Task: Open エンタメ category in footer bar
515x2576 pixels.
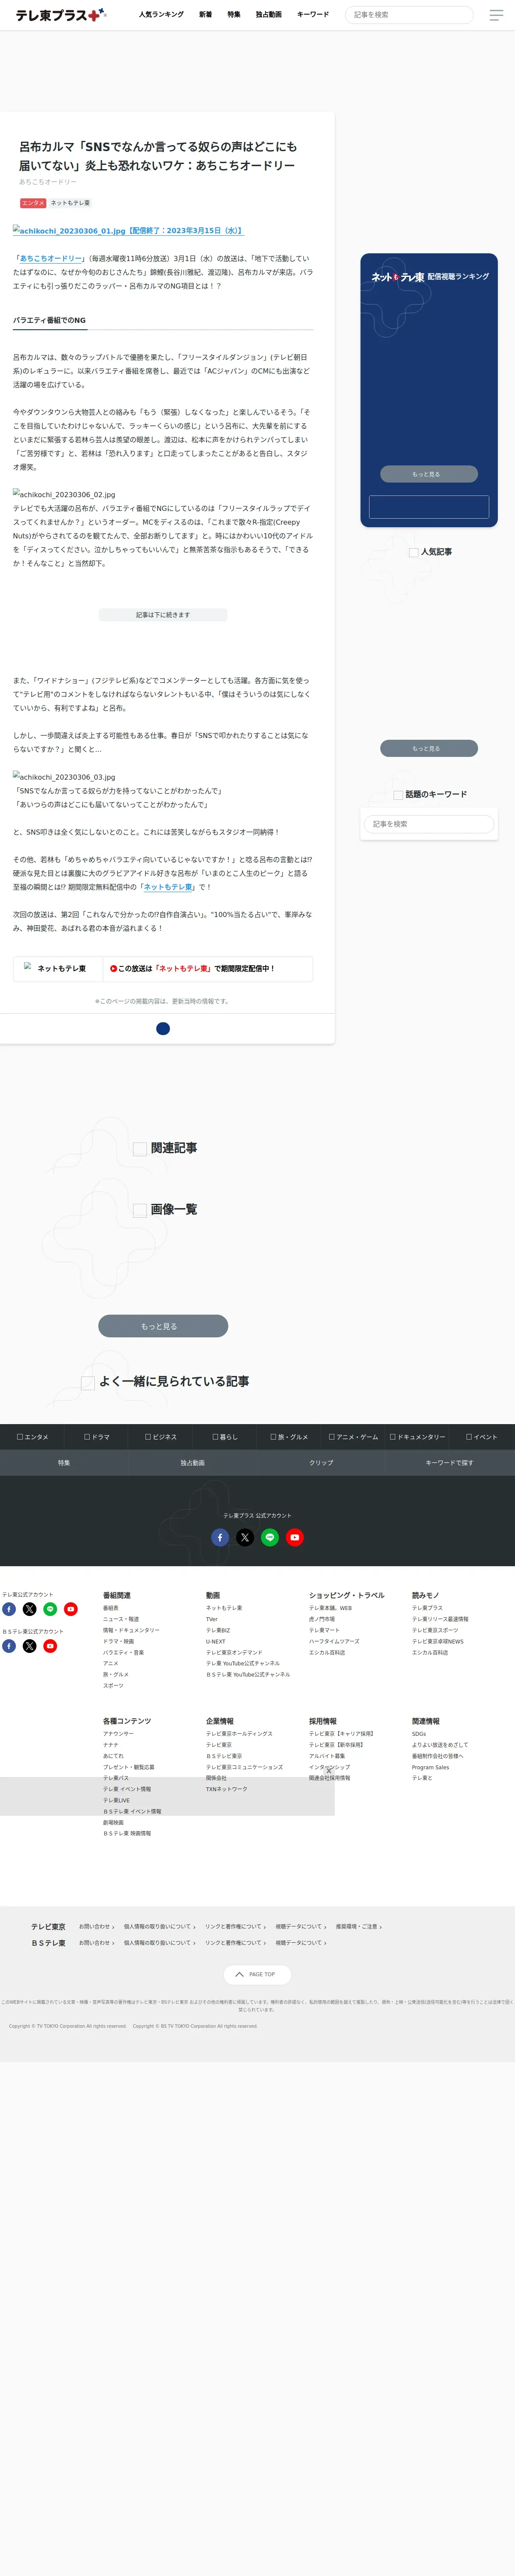Action: tap(32, 1437)
